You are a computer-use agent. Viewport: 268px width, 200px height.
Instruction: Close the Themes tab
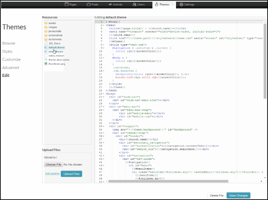pos(172,4)
